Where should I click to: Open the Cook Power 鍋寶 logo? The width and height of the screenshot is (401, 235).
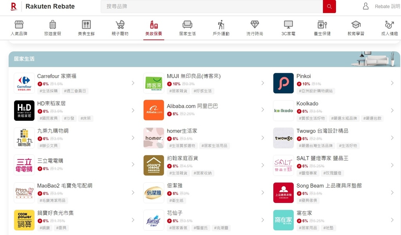pos(24,220)
